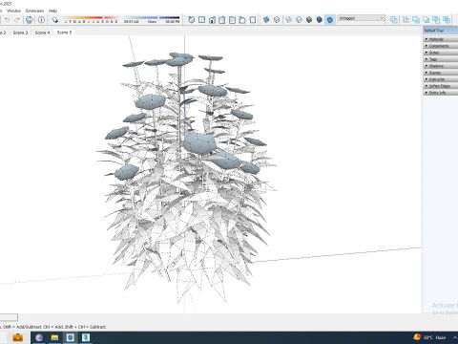Click the Trim solid tool
Viewport: 458px width, 344px height.
[436, 20]
